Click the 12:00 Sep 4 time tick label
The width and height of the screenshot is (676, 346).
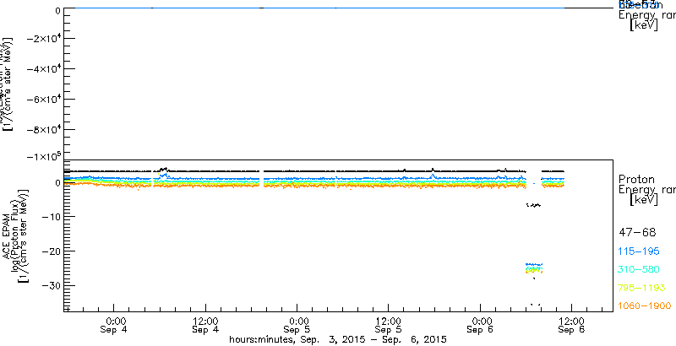tap(205, 327)
